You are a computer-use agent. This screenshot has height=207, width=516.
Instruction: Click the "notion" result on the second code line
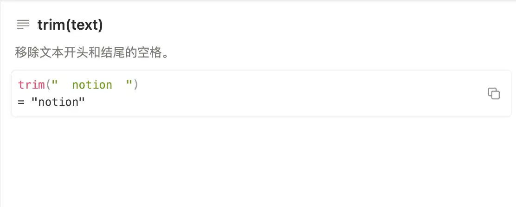(x=58, y=102)
